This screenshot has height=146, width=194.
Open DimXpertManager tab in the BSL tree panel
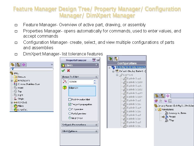(24, 65)
